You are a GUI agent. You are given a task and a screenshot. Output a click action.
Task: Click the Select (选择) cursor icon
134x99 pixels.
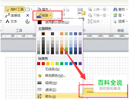(x=115, y=21)
